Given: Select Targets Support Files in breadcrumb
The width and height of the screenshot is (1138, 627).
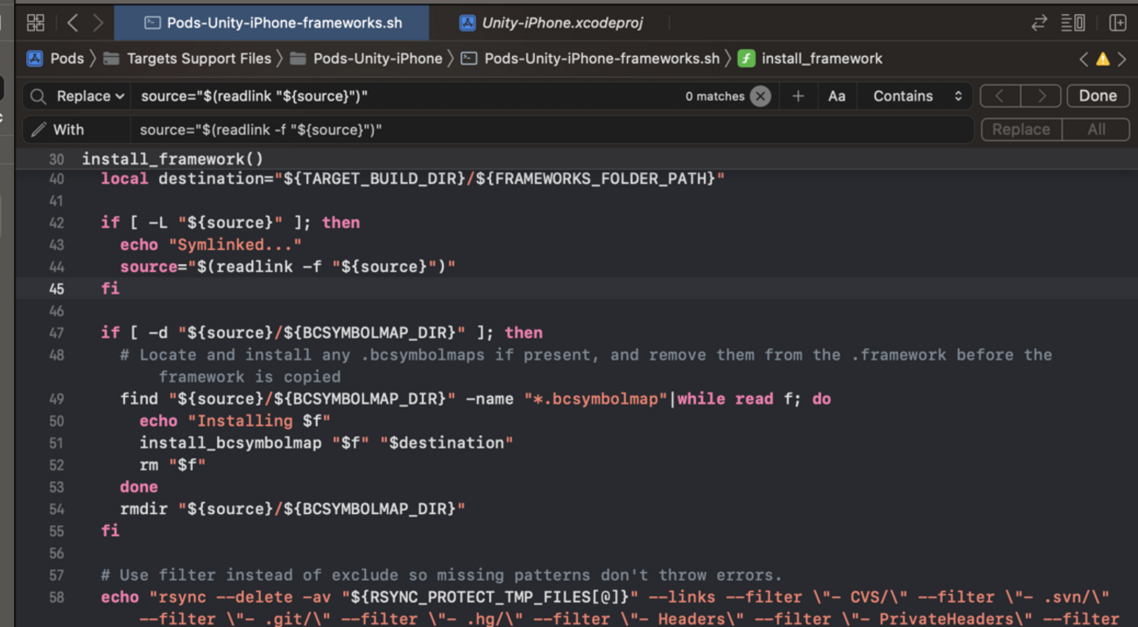Looking at the screenshot, I should pyautogui.click(x=199, y=59).
